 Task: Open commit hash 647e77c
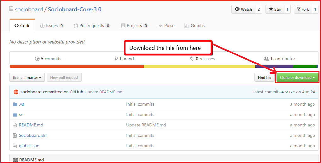287,92
